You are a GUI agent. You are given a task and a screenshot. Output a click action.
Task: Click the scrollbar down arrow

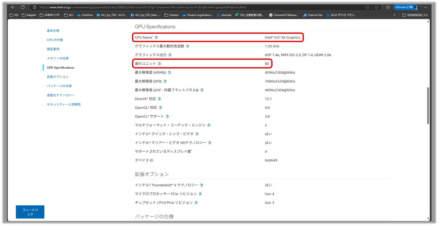(428, 219)
